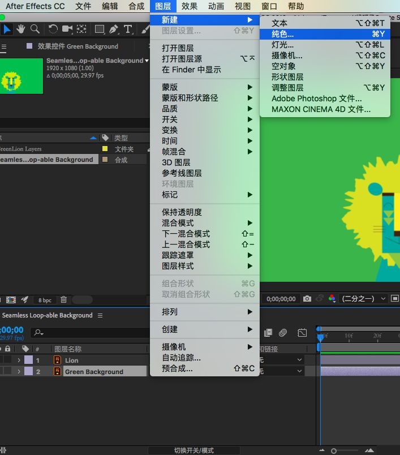Select the Zoom magnifier tool
The width and height of the screenshot is (400, 455).
point(35,29)
